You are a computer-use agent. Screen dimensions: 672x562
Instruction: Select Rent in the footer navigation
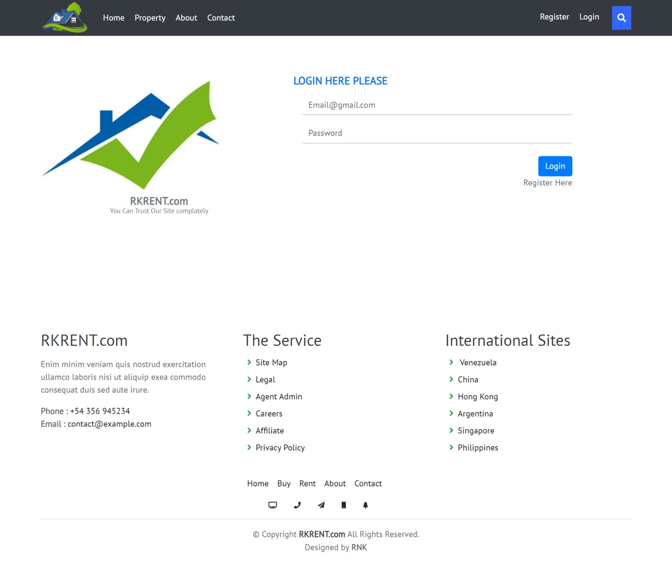[x=308, y=483]
